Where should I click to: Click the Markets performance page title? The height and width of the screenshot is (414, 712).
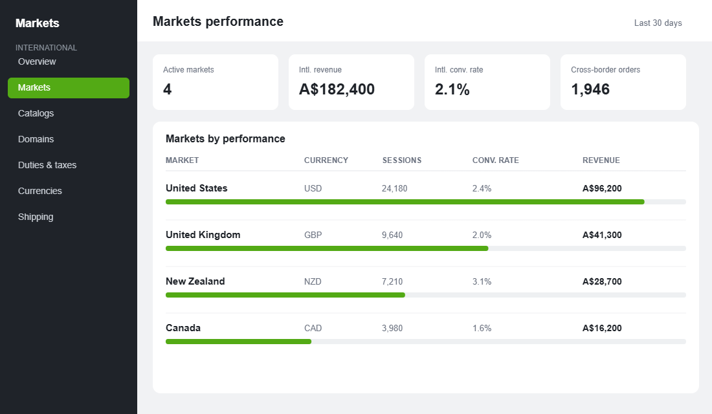coord(218,21)
